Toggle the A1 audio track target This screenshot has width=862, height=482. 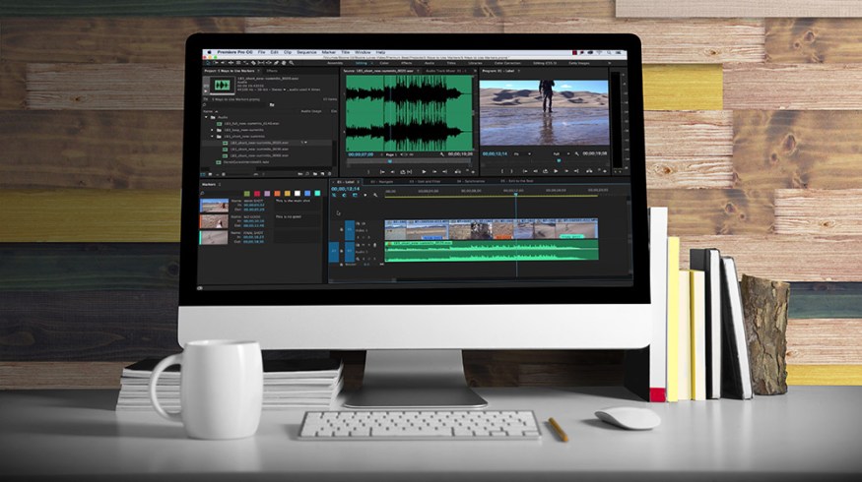coord(334,250)
